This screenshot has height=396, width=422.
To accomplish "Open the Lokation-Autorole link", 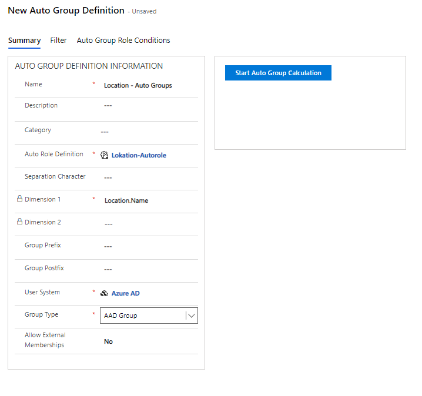I will click(x=139, y=155).
